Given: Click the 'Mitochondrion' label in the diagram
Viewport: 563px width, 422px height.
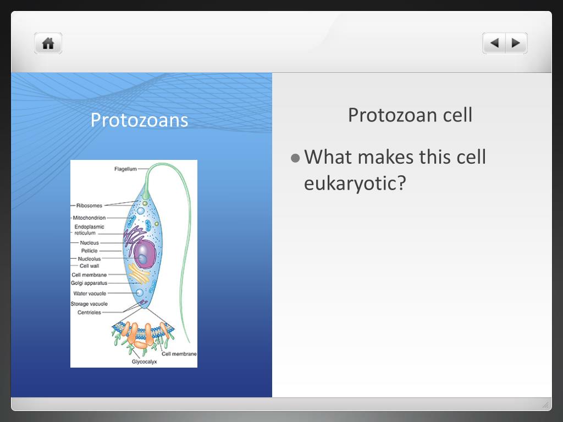Looking at the screenshot, I should (89, 218).
